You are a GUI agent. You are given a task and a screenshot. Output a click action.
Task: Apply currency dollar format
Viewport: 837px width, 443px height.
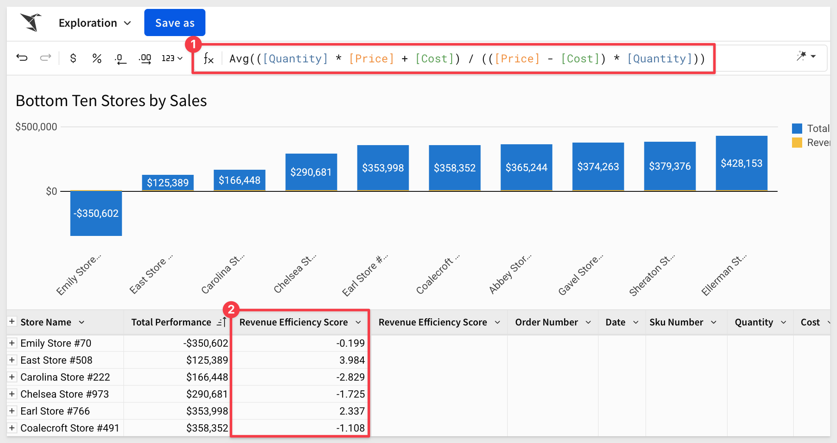pos(73,58)
